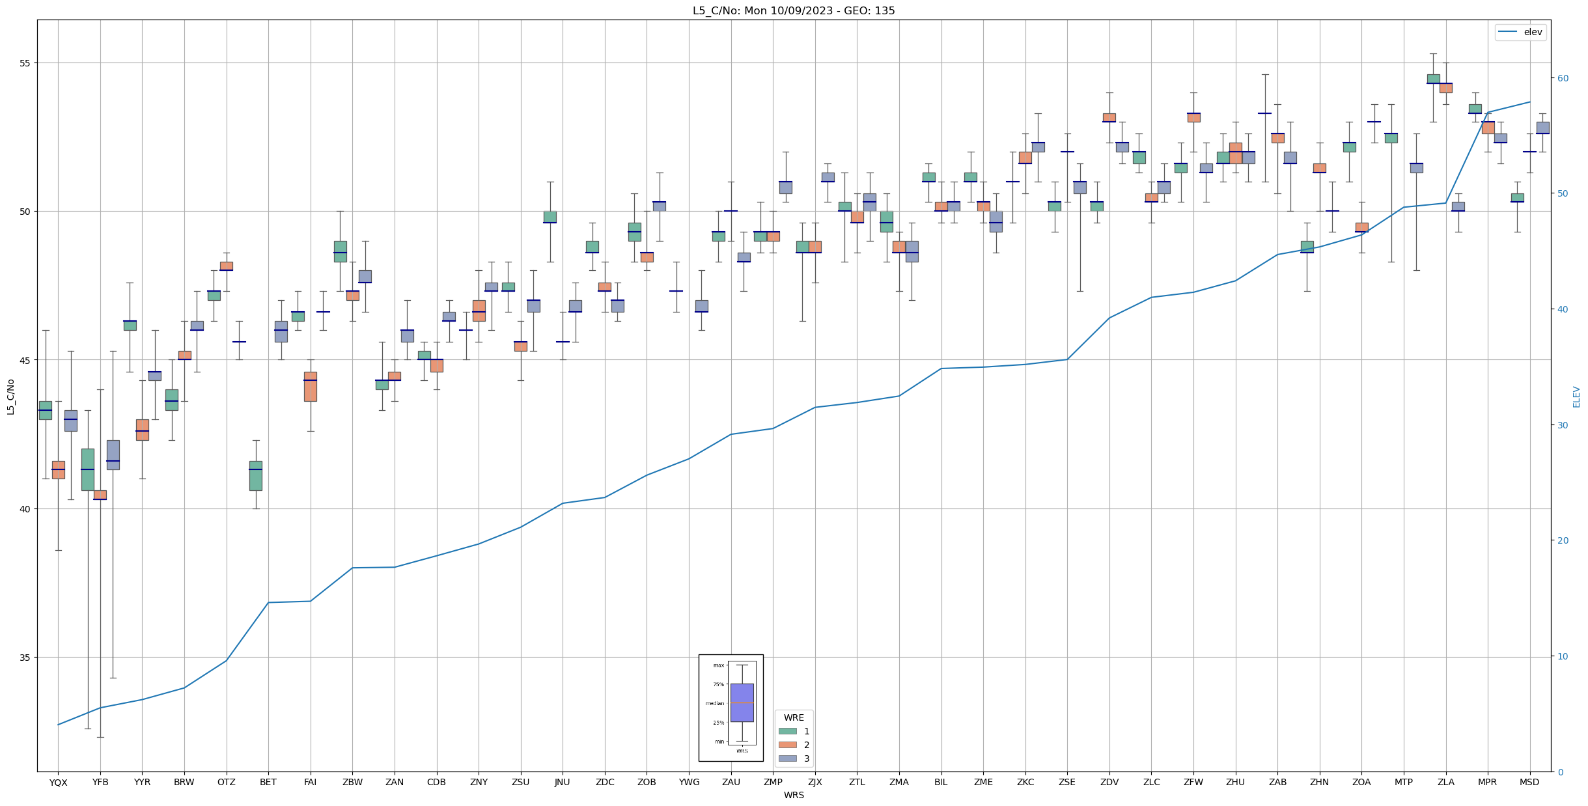Image resolution: width=1588 pixels, height=806 pixels.
Task: Click the orange FAI station box
Action: pyautogui.click(x=310, y=387)
